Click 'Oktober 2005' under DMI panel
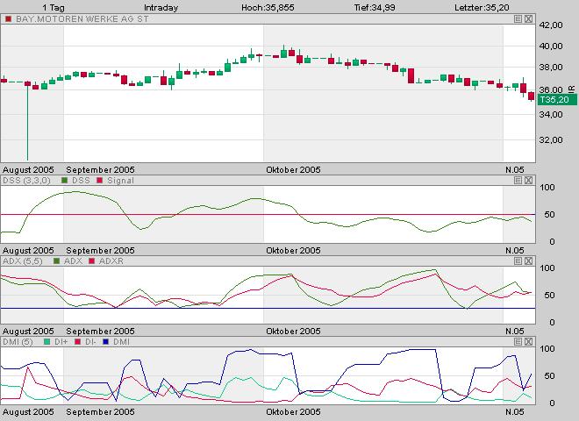This screenshot has width=579, height=421. [293, 411]
